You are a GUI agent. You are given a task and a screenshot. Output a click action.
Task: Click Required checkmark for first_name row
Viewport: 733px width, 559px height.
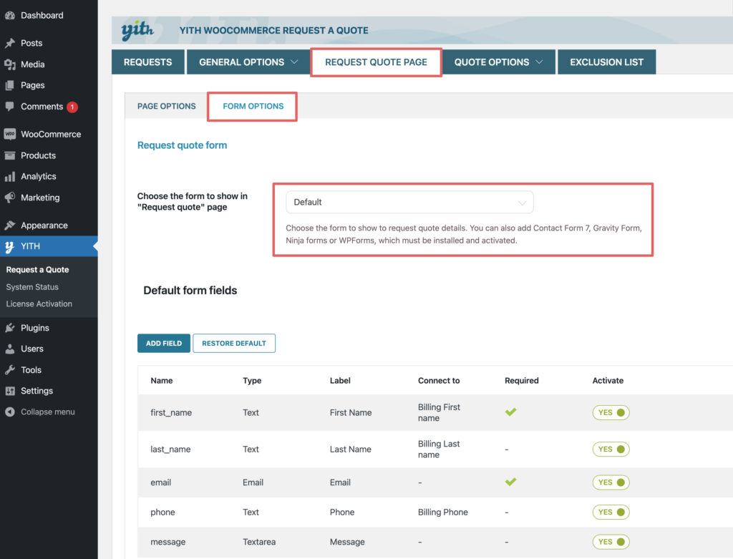tap(510, 412)
